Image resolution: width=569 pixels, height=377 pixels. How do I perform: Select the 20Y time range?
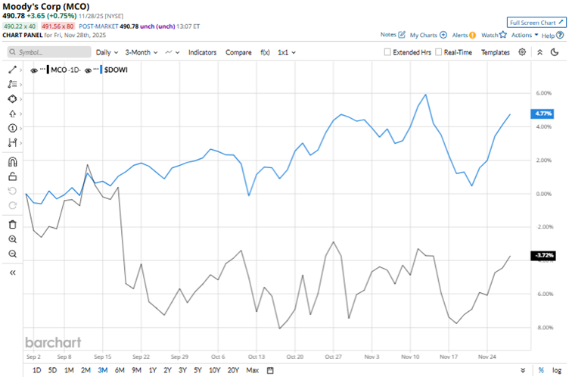tap(233, 370)
